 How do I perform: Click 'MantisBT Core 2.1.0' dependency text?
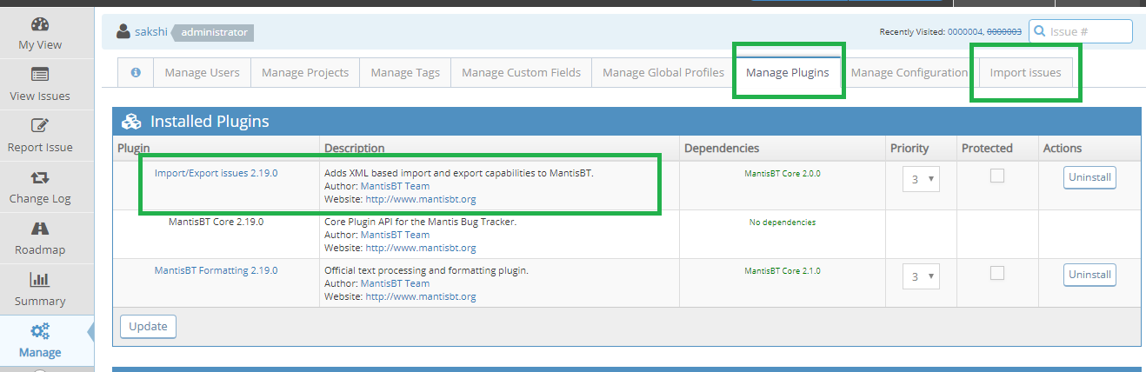tap(783, 271)
